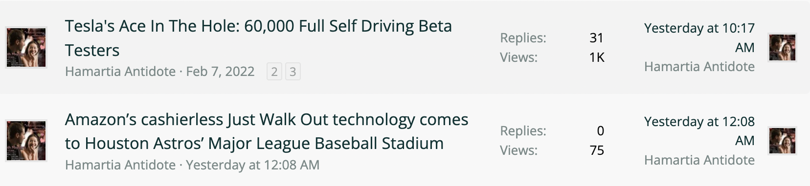Open last poster name in Tesla row
810x186 pixels.
[699, 67]
